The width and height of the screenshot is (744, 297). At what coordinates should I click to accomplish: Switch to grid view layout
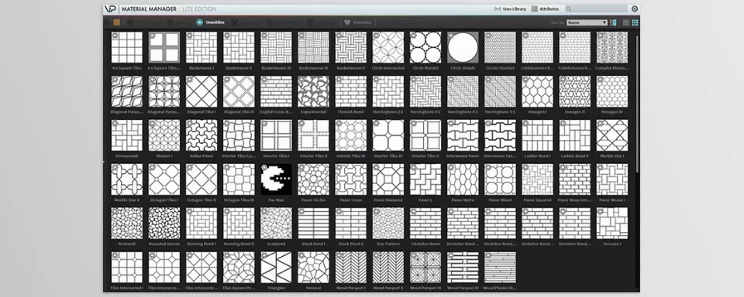tap(635, 22)
